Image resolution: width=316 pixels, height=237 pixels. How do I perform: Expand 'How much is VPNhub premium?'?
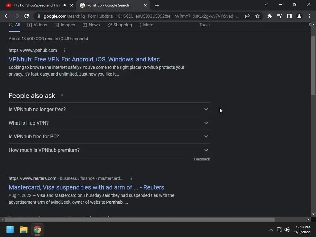click(x=109, y=150)
